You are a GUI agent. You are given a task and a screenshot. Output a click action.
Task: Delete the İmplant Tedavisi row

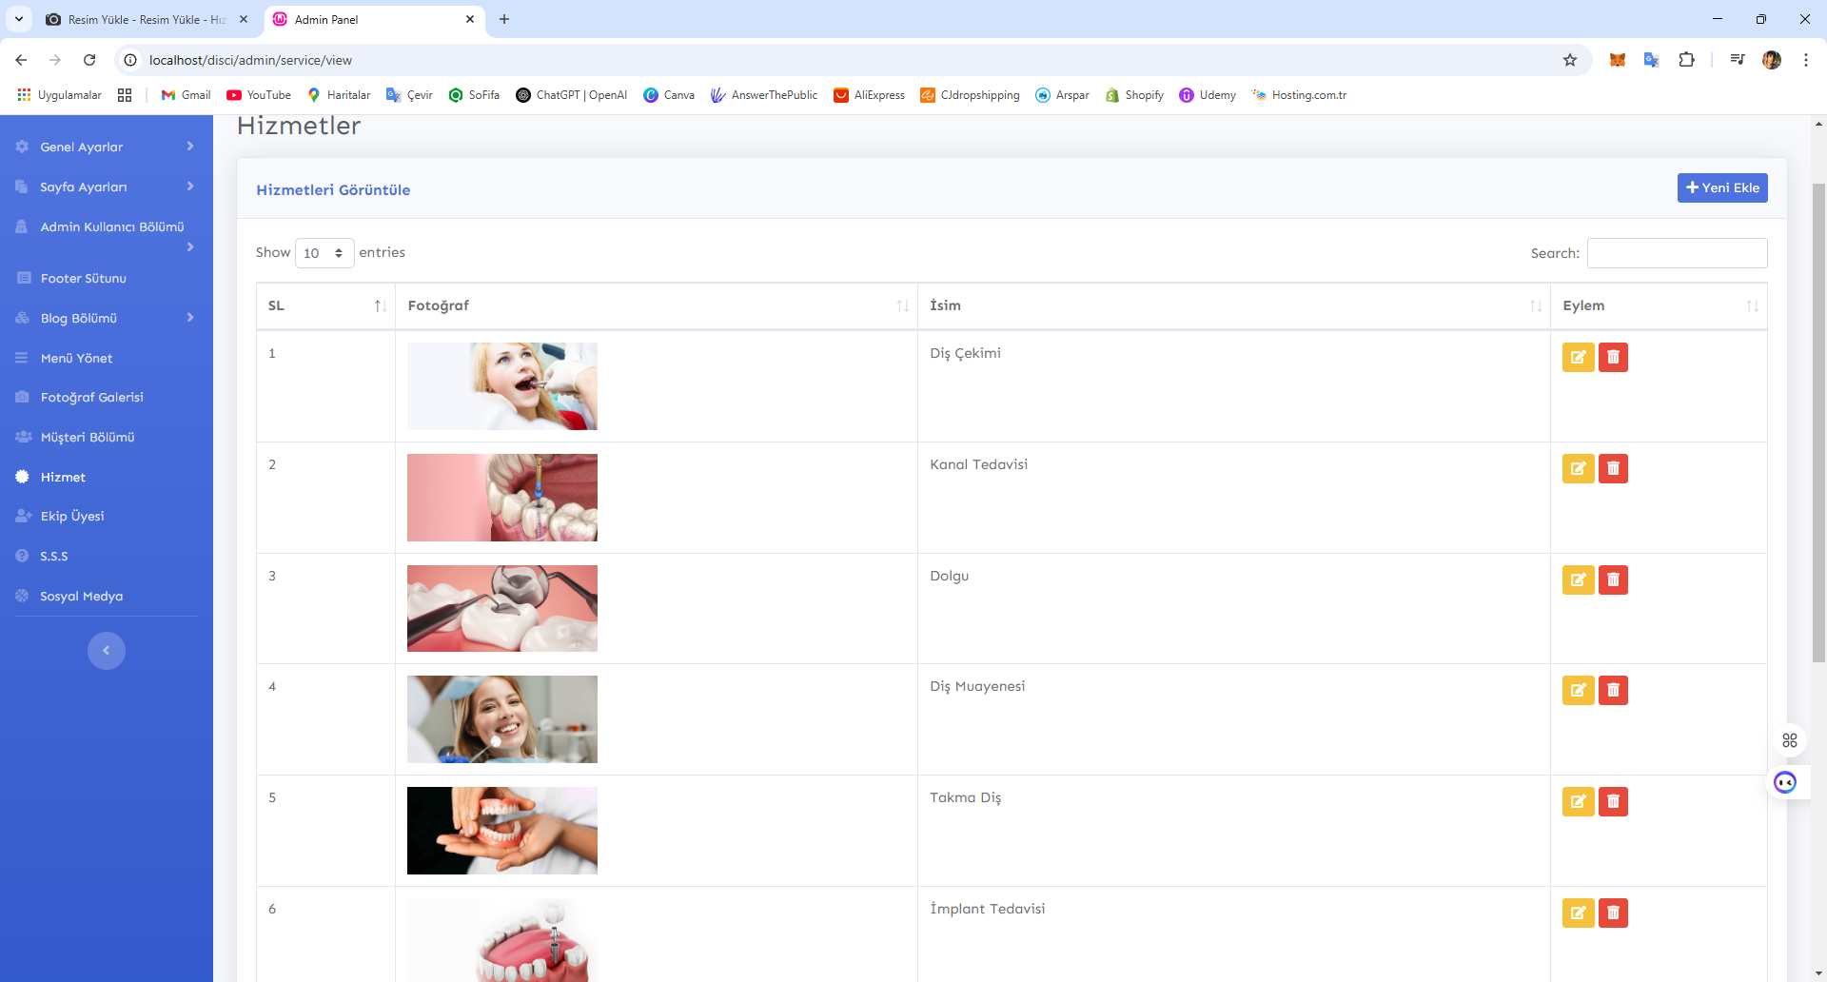point(1613,913)
